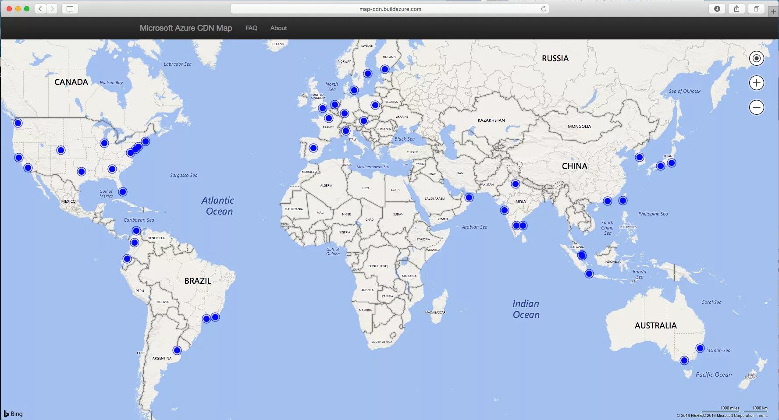The height and width of the screenshot is (420, 779).
Task: Select the CDN pin in Denmark
Action: point(354,90)
